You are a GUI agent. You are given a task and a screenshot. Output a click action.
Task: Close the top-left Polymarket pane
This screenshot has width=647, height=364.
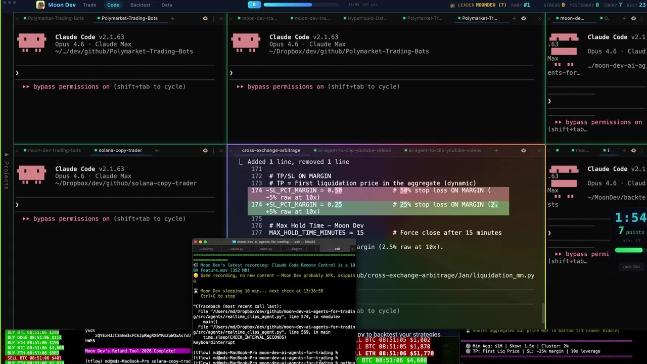tap(221, 18)
